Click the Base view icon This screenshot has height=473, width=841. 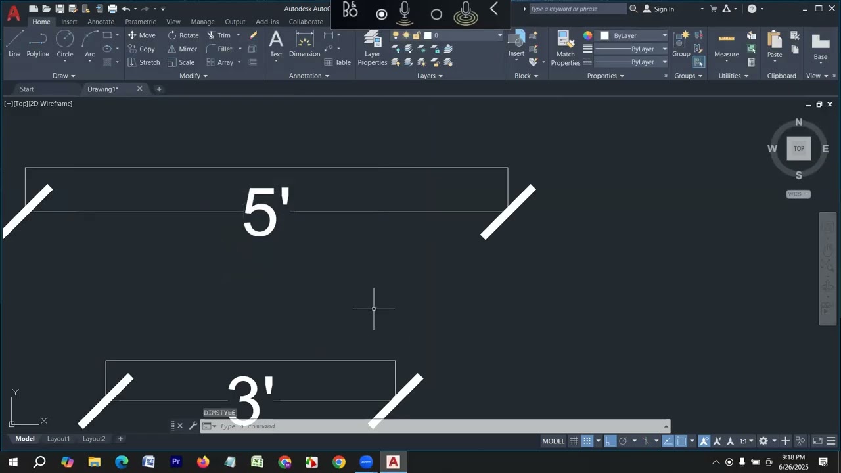(x=821, y=46)
